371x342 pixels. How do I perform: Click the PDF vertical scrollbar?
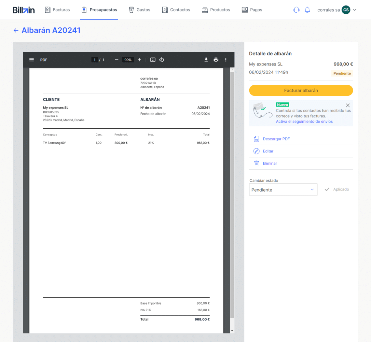(x=232, y=195)
